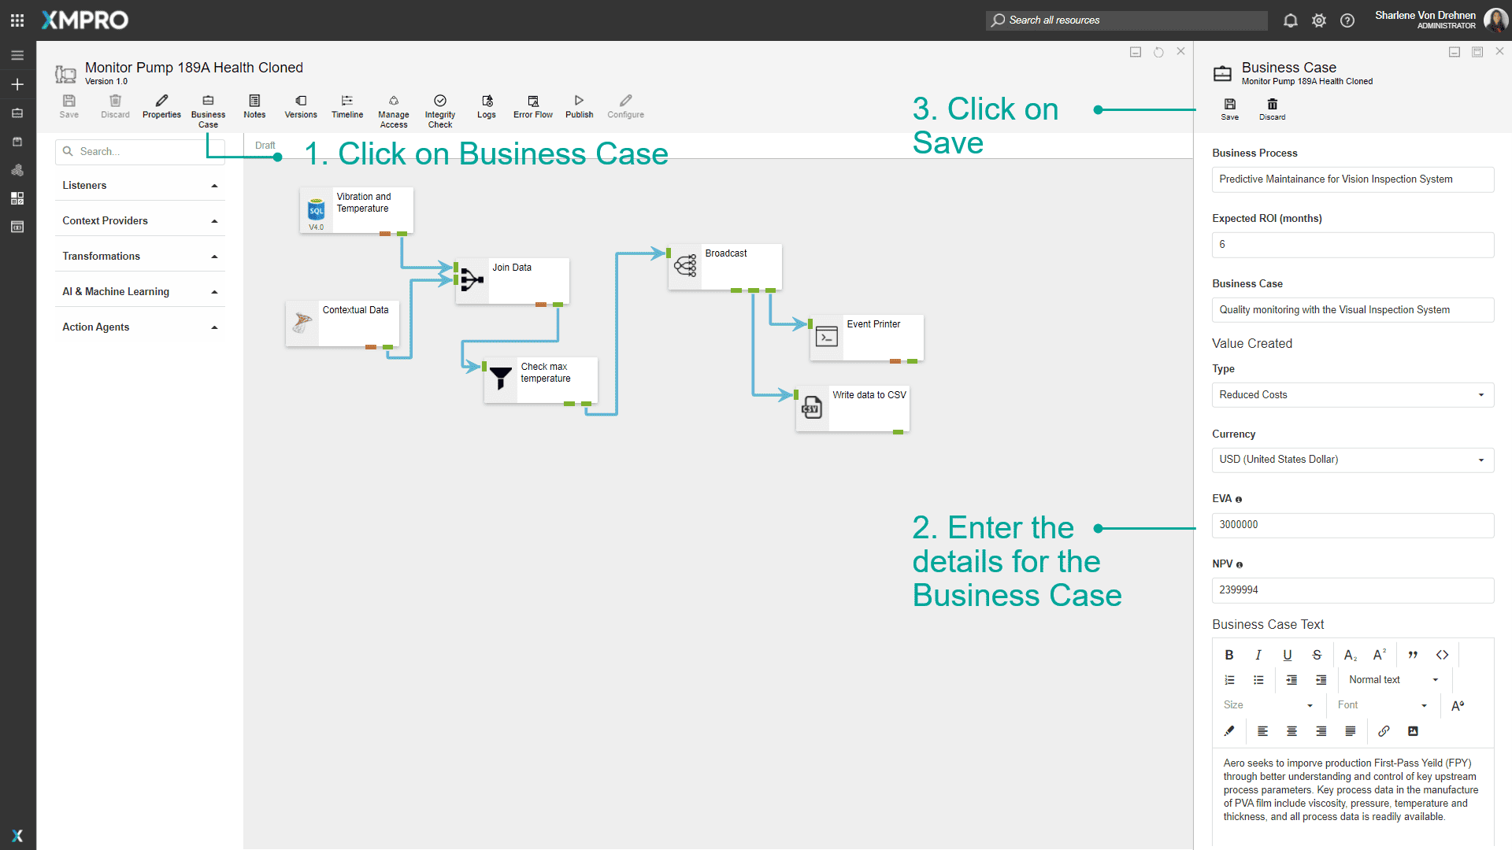The height and width of the screenshot is (850, 1512).
Task: Select the Business Case toolbar icon
Action: [x=208, y=108]
